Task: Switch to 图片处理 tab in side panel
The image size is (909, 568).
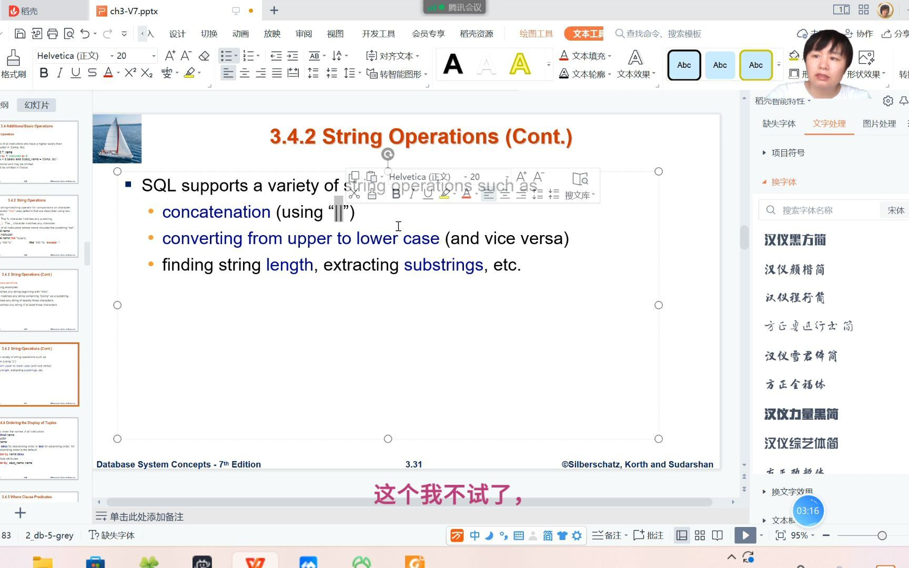Action: [x=879, y=124]
